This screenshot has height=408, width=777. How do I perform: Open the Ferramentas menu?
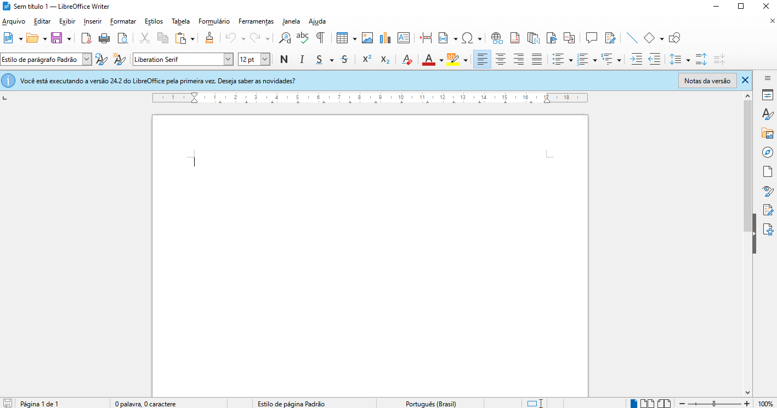tap(256, 21)
